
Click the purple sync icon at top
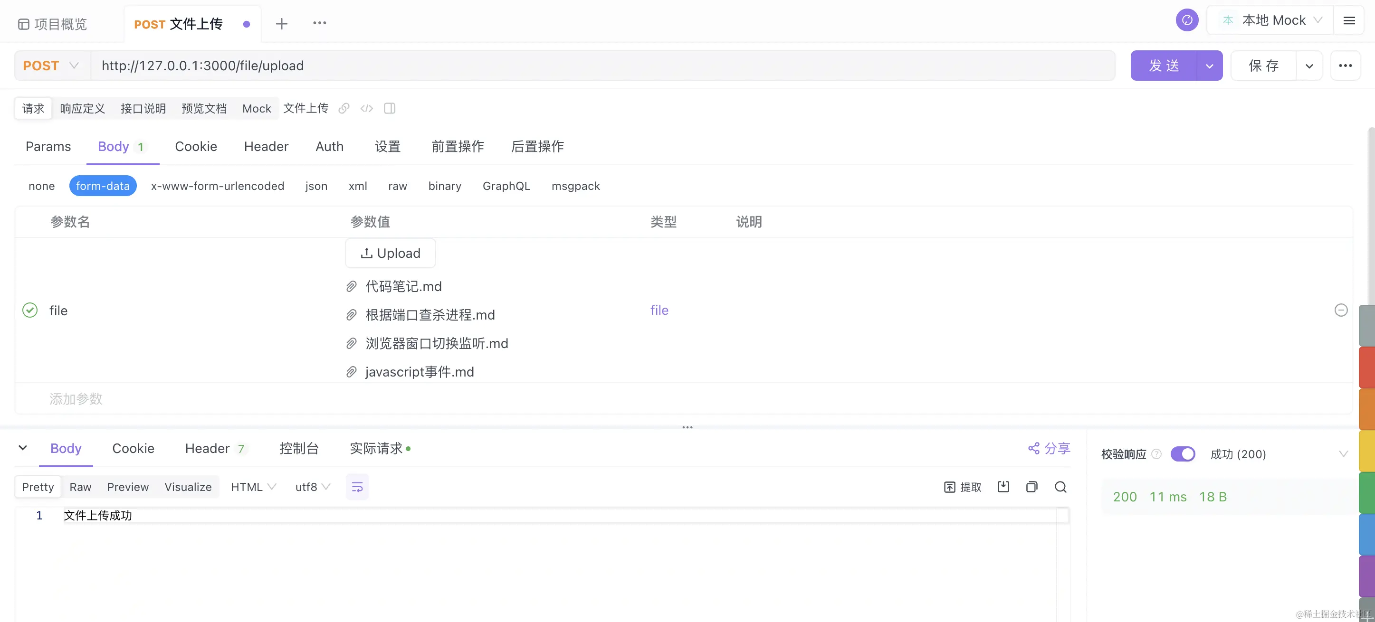click(x=1186, y=20)
